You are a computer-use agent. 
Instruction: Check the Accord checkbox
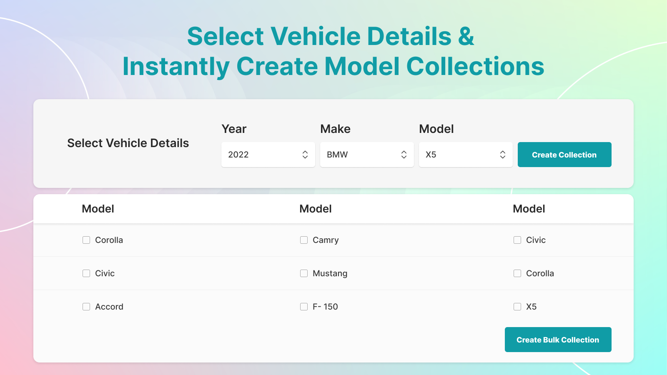86,307
